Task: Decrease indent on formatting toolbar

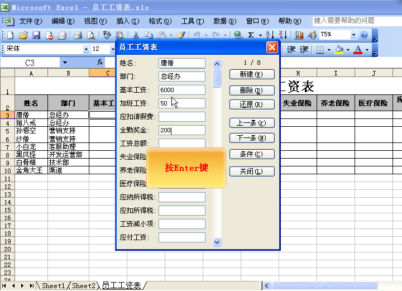Action: (x=291, y=49)
